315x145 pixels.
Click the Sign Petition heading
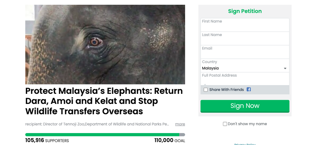245,11
